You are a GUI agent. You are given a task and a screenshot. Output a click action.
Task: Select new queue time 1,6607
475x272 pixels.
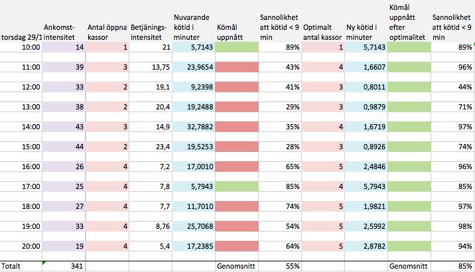click(366, 67)
